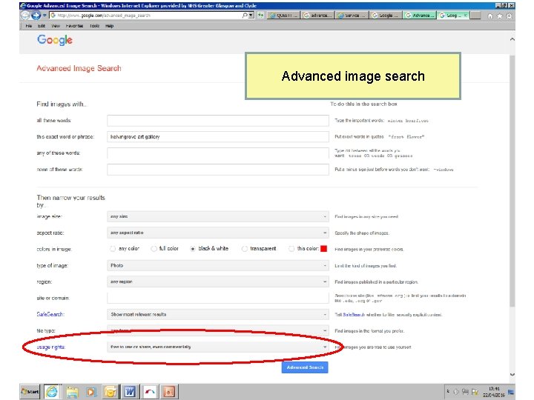
Task: Open the region dropdown
Action: coord(218,281)
